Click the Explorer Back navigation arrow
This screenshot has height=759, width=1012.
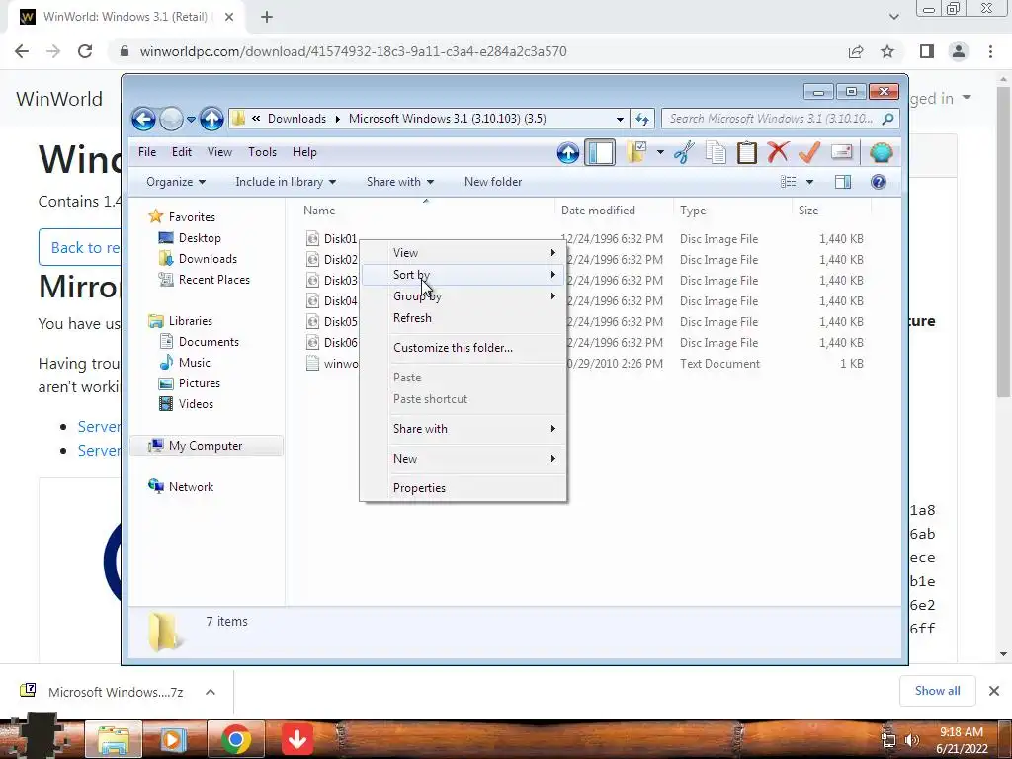[x=143, y=119]
